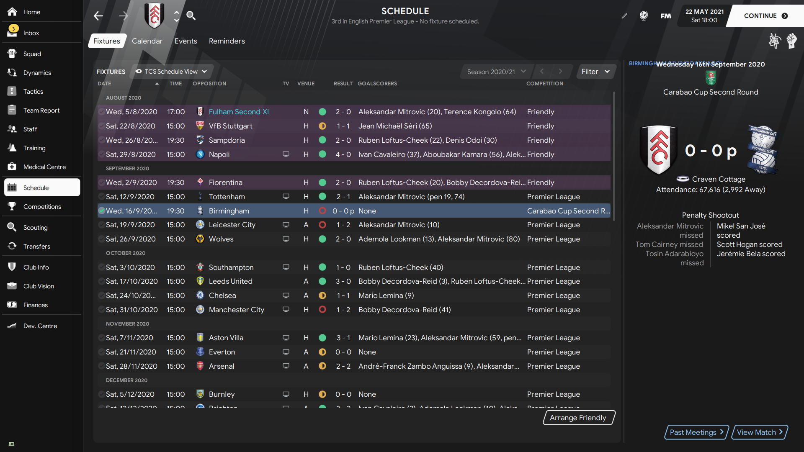Click the View Match button

tap(759, 432)
